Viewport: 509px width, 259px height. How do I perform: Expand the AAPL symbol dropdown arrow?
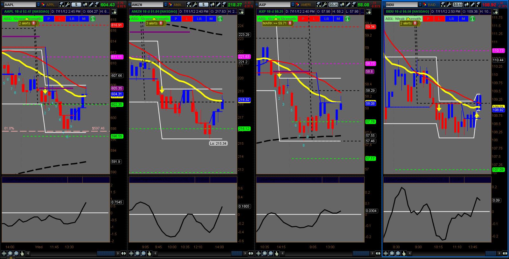click(x=38, y=5)
